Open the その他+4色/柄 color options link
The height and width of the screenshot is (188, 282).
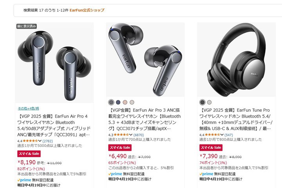click(x=28, y=108)
